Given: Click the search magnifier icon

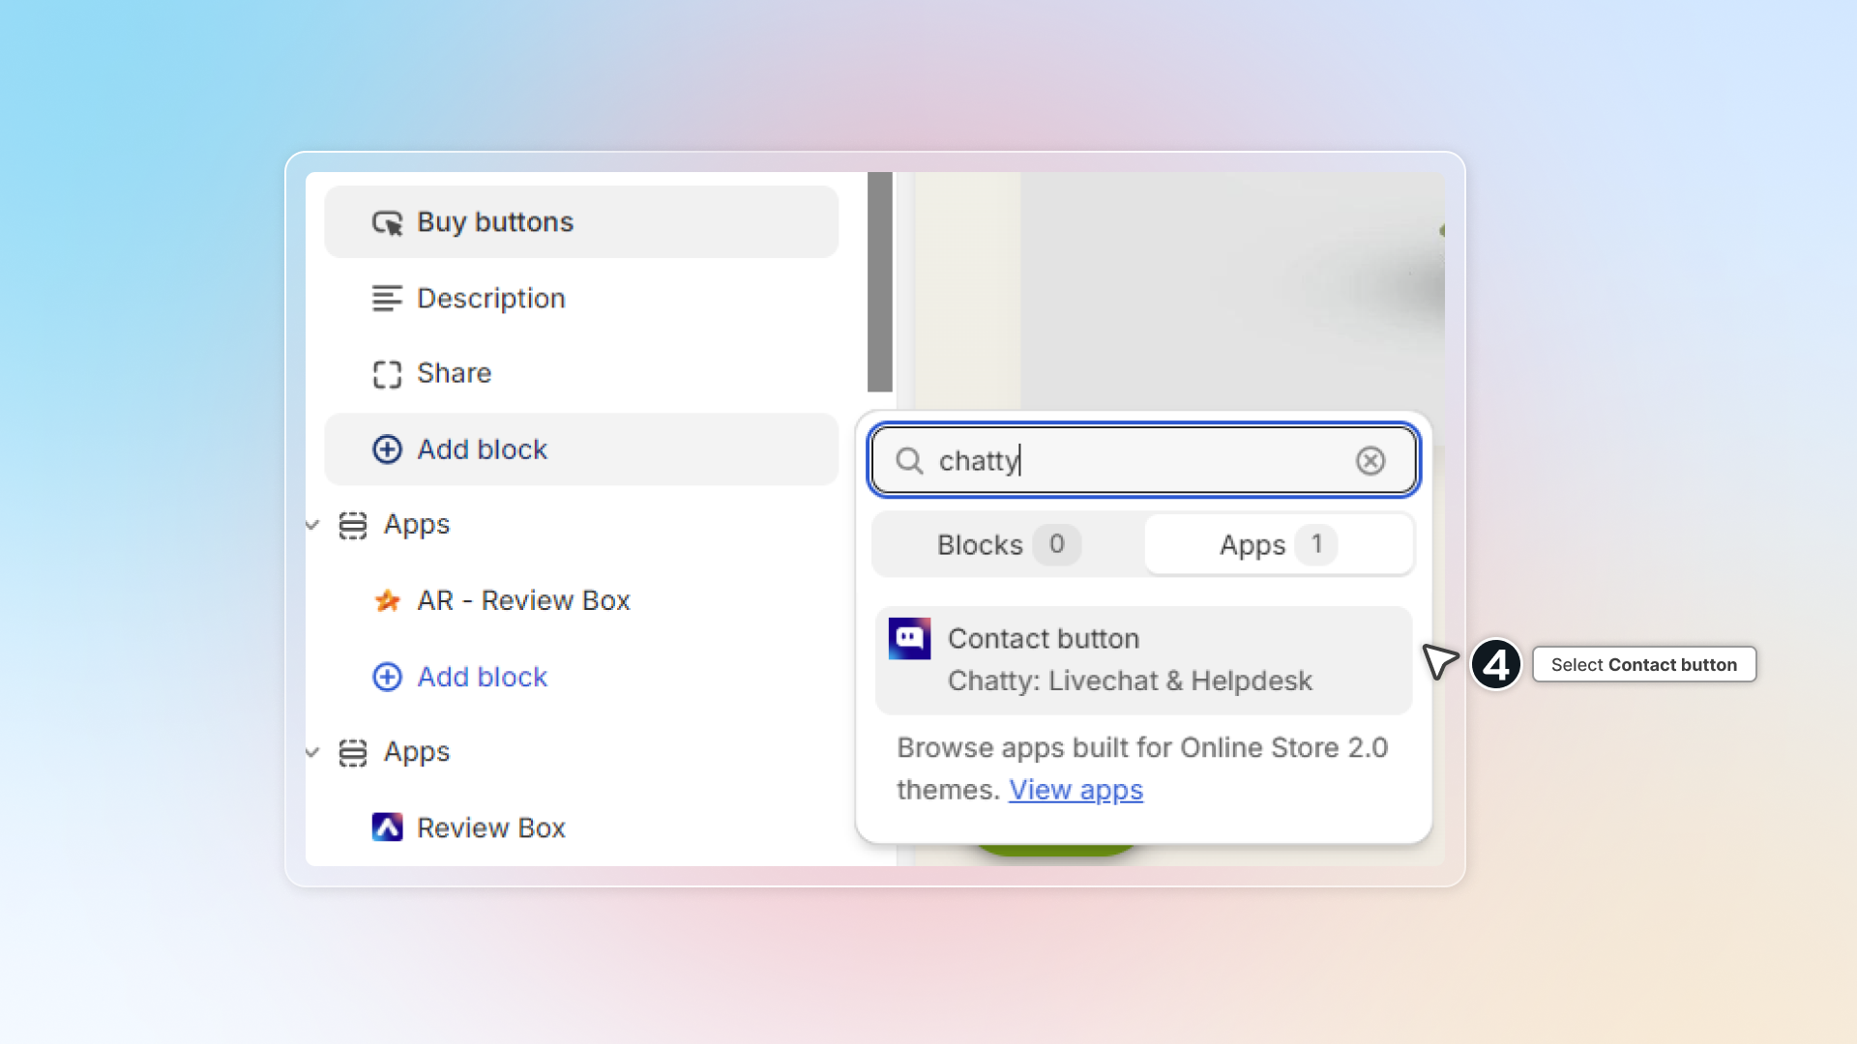Looking at the screenshot, I should [909, 461].
